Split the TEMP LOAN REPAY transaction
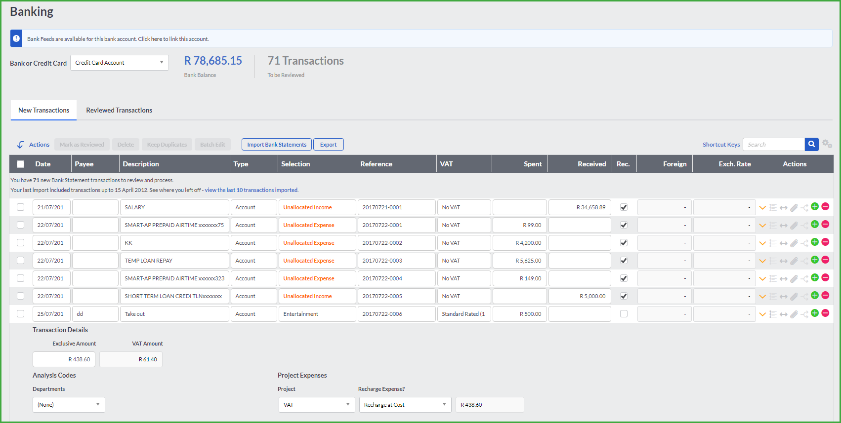841x423 pixels. pyautogui.click(x=804, y=261)
